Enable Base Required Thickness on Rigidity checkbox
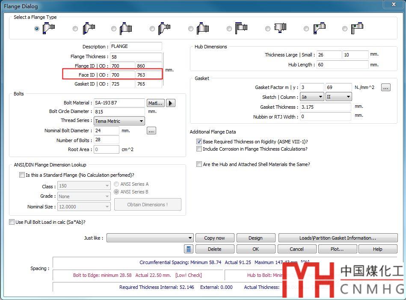 point(199,142)
